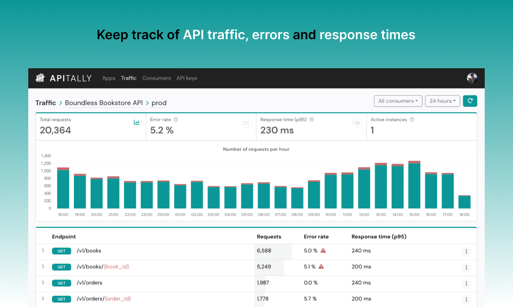
Task: Click the GET badge on /v1/orders row
Action: pos(61,283)
